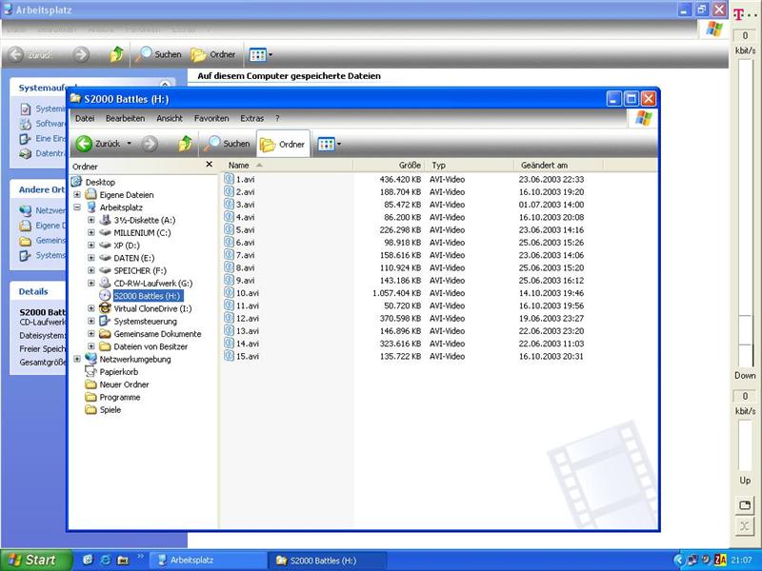Select the Papierkorb recycle bin in tree

point(118,372)
